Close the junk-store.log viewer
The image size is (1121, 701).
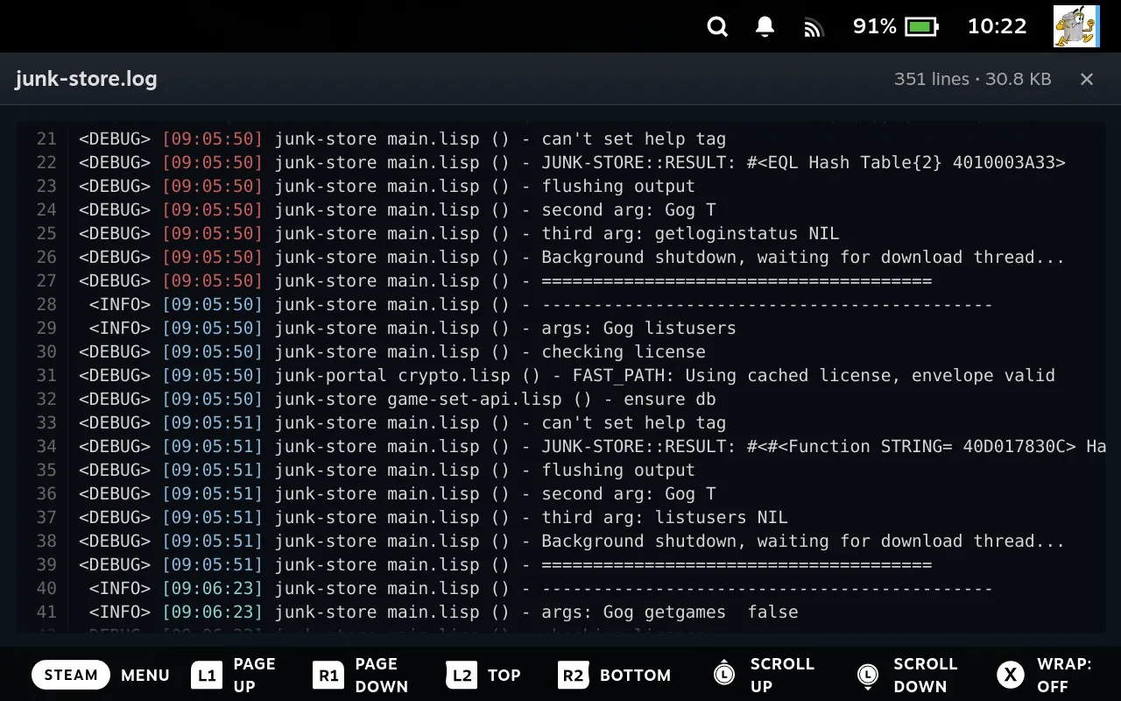[x=1087, y=80]
